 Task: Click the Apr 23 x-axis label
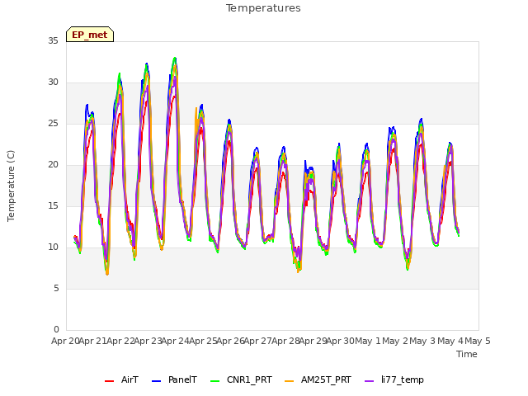148,341
